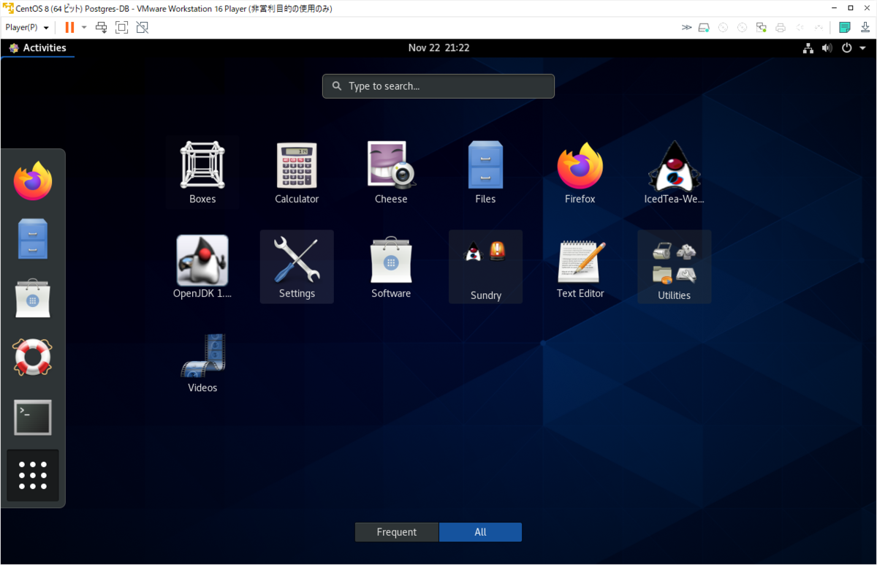The image size is (877, 565).
Task: Open the Player(P) dropdown menu
Action: pos(27,27)
